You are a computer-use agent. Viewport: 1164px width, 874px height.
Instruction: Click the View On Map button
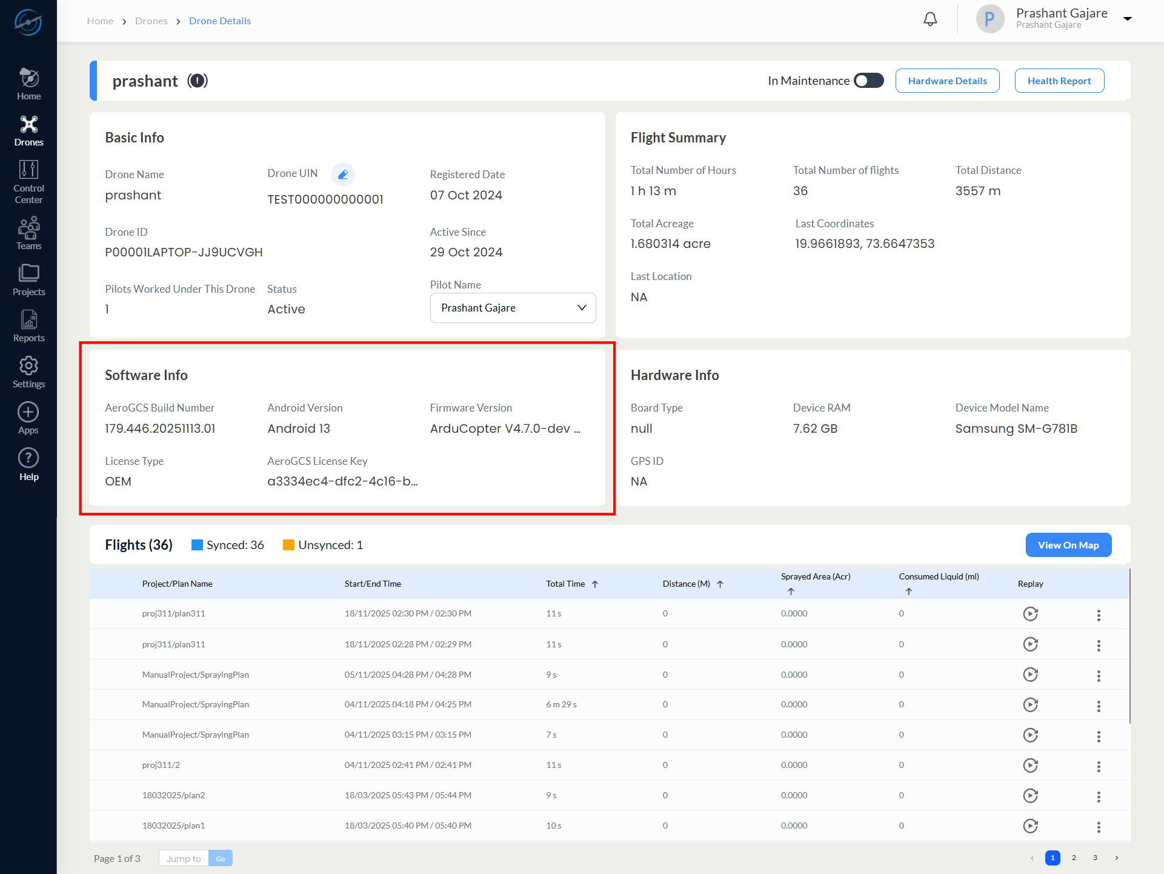coord(1068,545)
